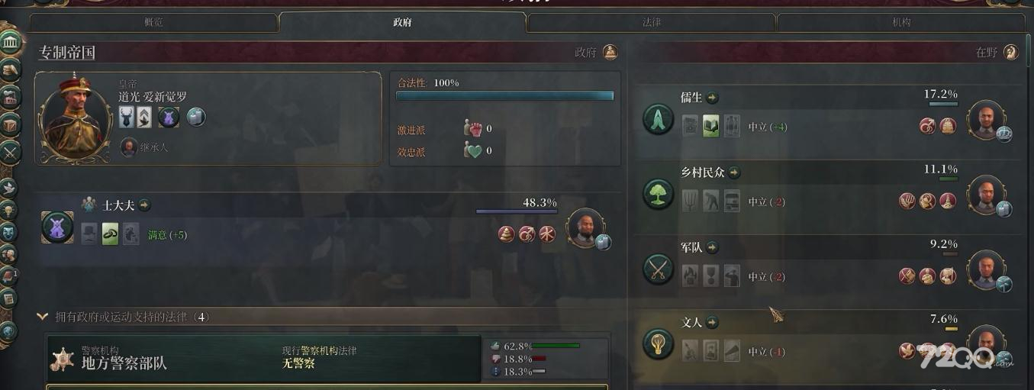Image resolution: width=1034 pixels, height=390 pixels.
Task: Open the 政府 tab
Action: tap(402, 22)
